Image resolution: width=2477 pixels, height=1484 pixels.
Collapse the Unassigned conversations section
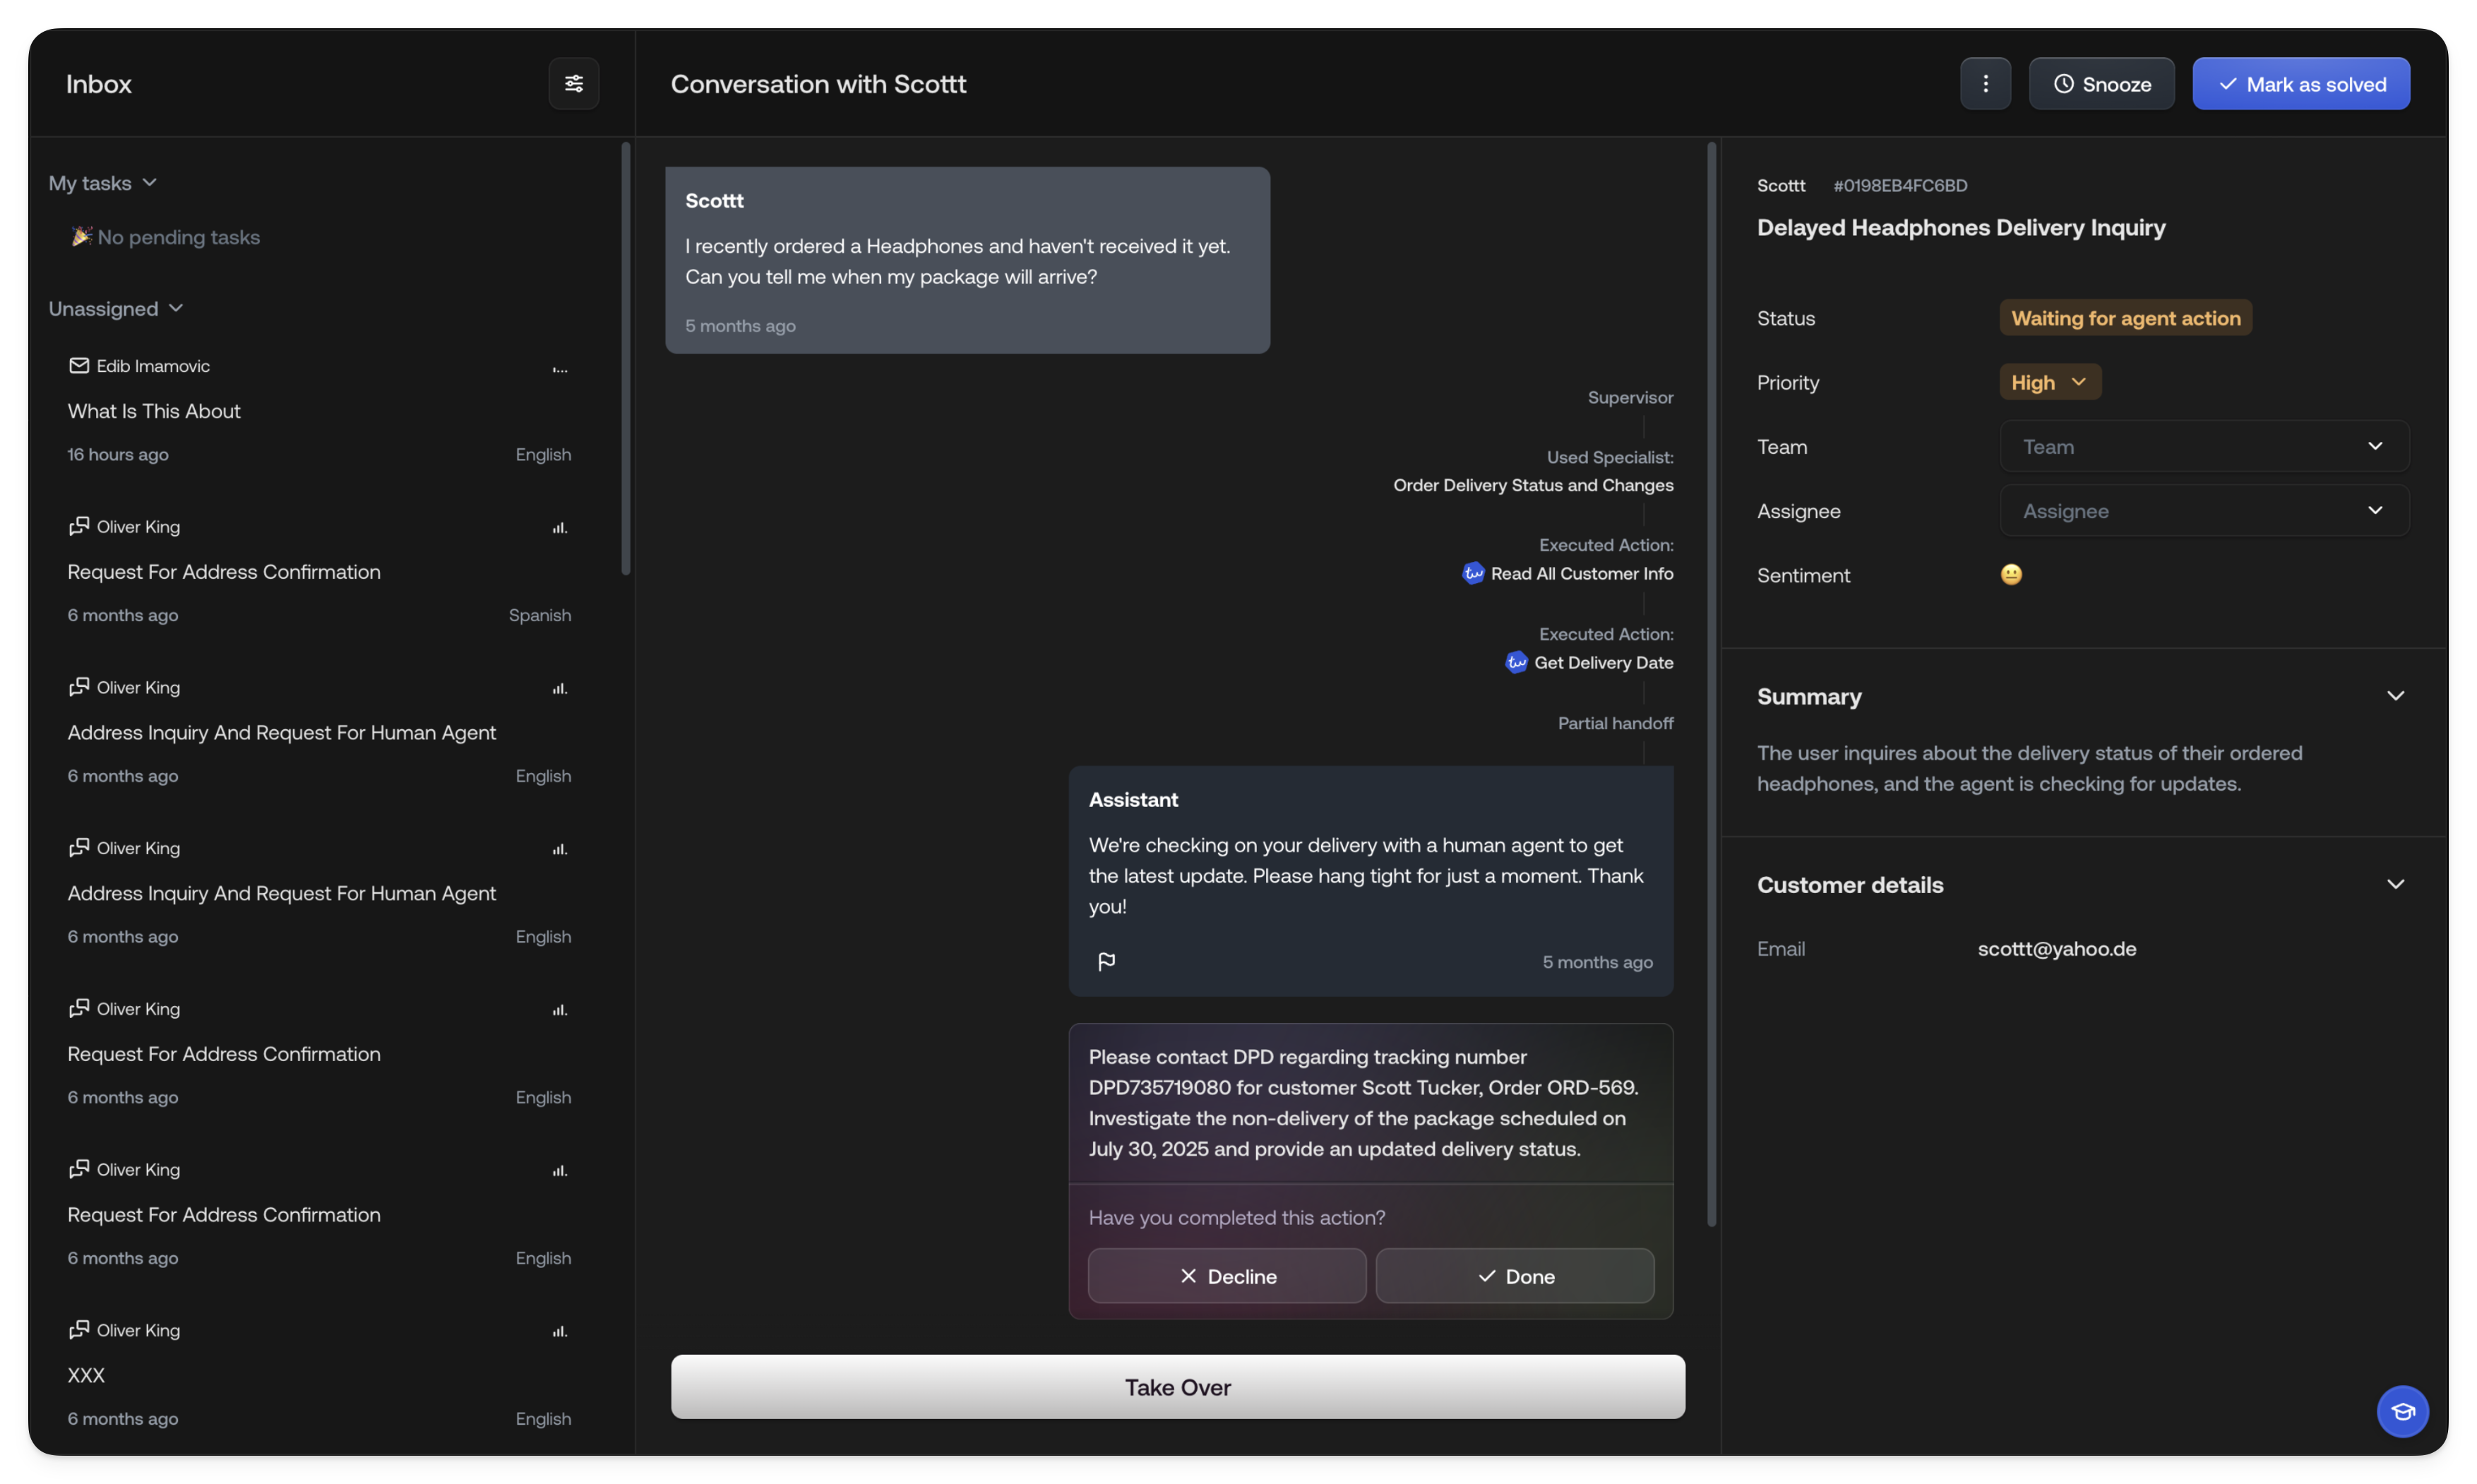176,309
